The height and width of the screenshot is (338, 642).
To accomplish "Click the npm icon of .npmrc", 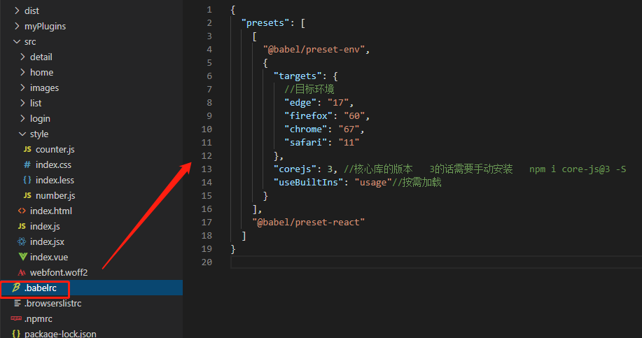I will pyautogui.click(x=16, y=318).
